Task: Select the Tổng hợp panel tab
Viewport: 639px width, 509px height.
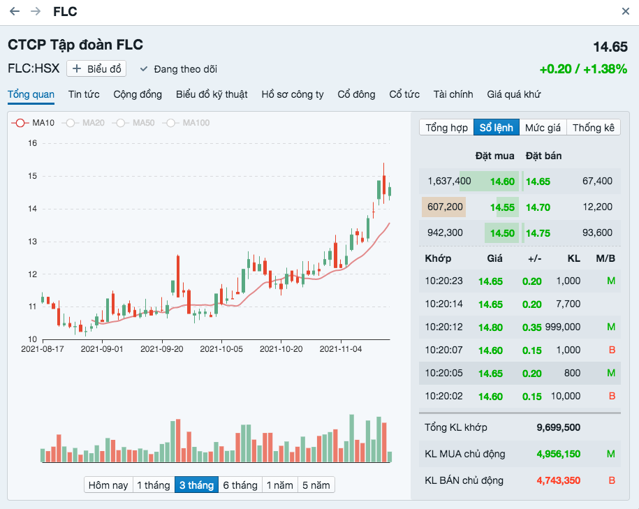Action: [446, 128]
